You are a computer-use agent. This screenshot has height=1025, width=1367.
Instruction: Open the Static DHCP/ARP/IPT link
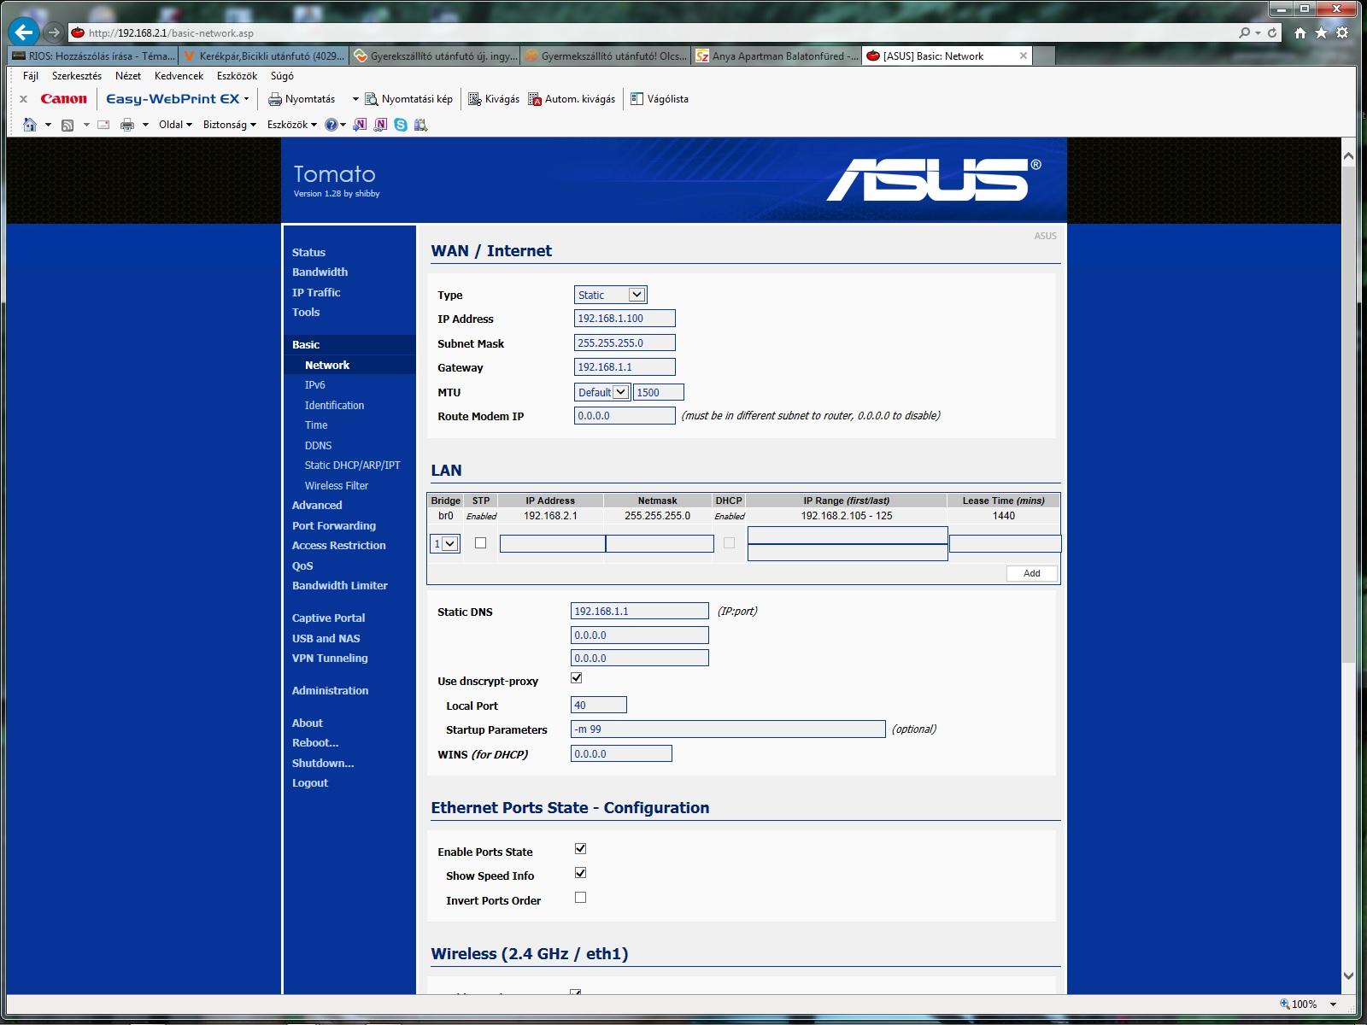353,466
